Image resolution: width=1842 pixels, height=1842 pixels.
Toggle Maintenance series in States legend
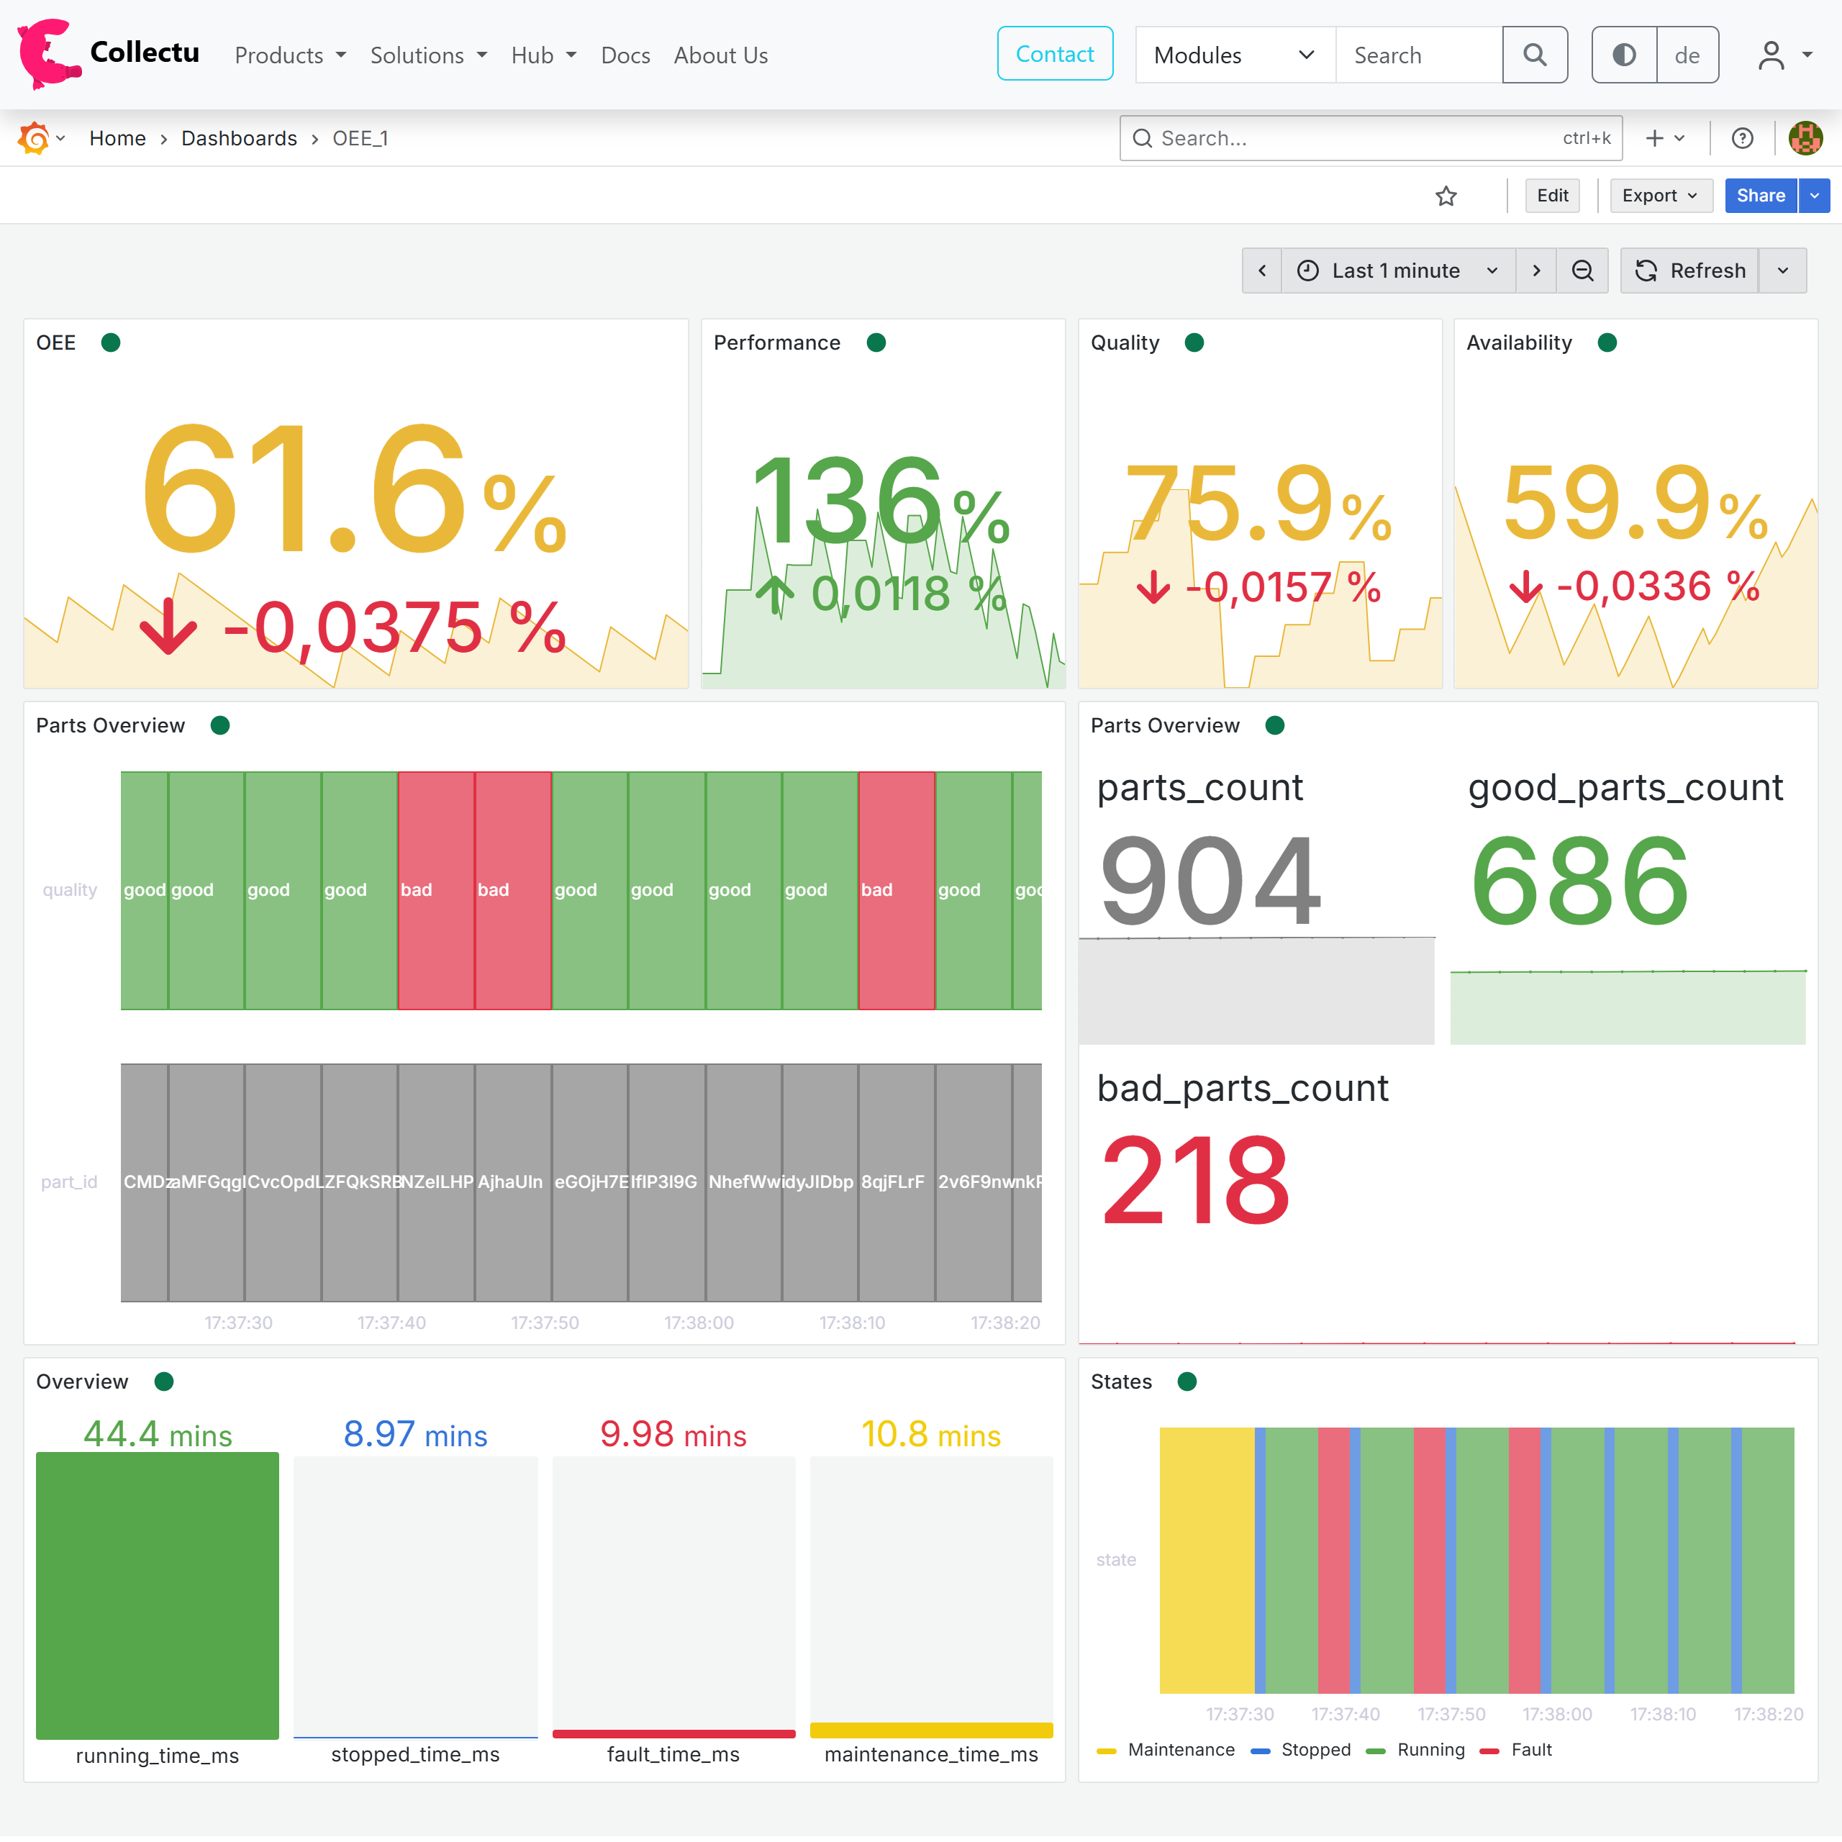pyautogui.click(x=1180, y=1749)
